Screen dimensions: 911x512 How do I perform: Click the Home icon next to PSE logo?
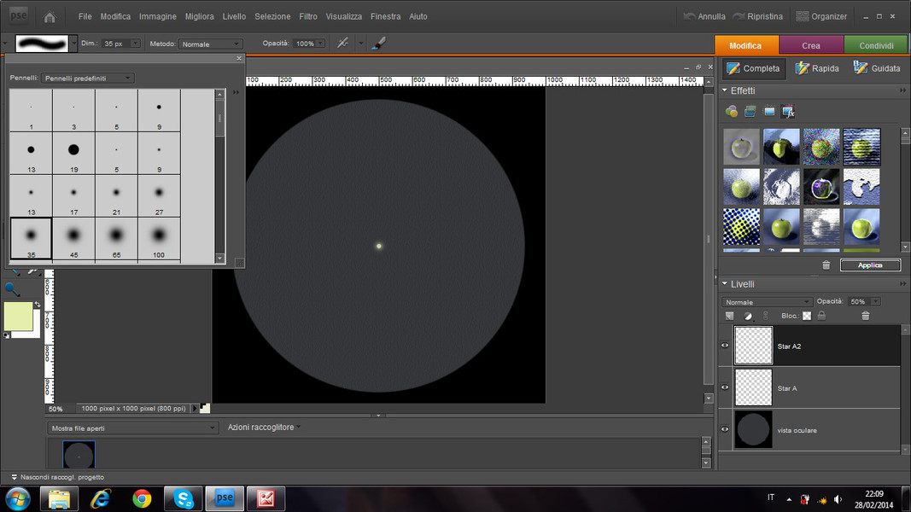pos(50,16)
